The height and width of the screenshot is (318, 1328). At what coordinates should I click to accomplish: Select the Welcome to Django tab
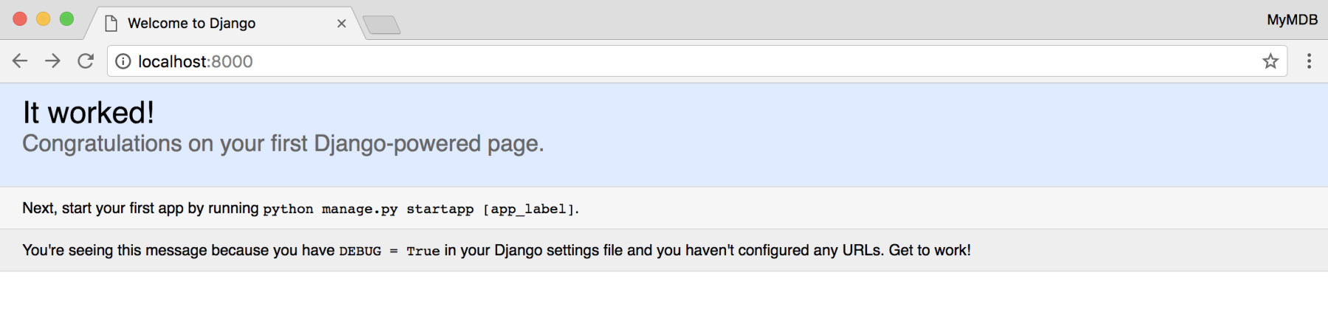point(221,24)
